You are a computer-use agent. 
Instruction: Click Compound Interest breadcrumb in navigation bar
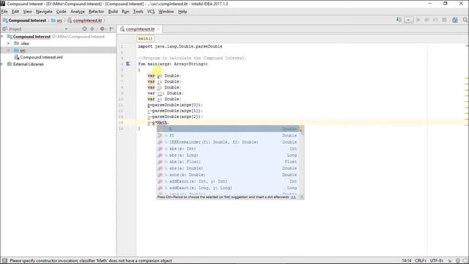click(24, 21)
